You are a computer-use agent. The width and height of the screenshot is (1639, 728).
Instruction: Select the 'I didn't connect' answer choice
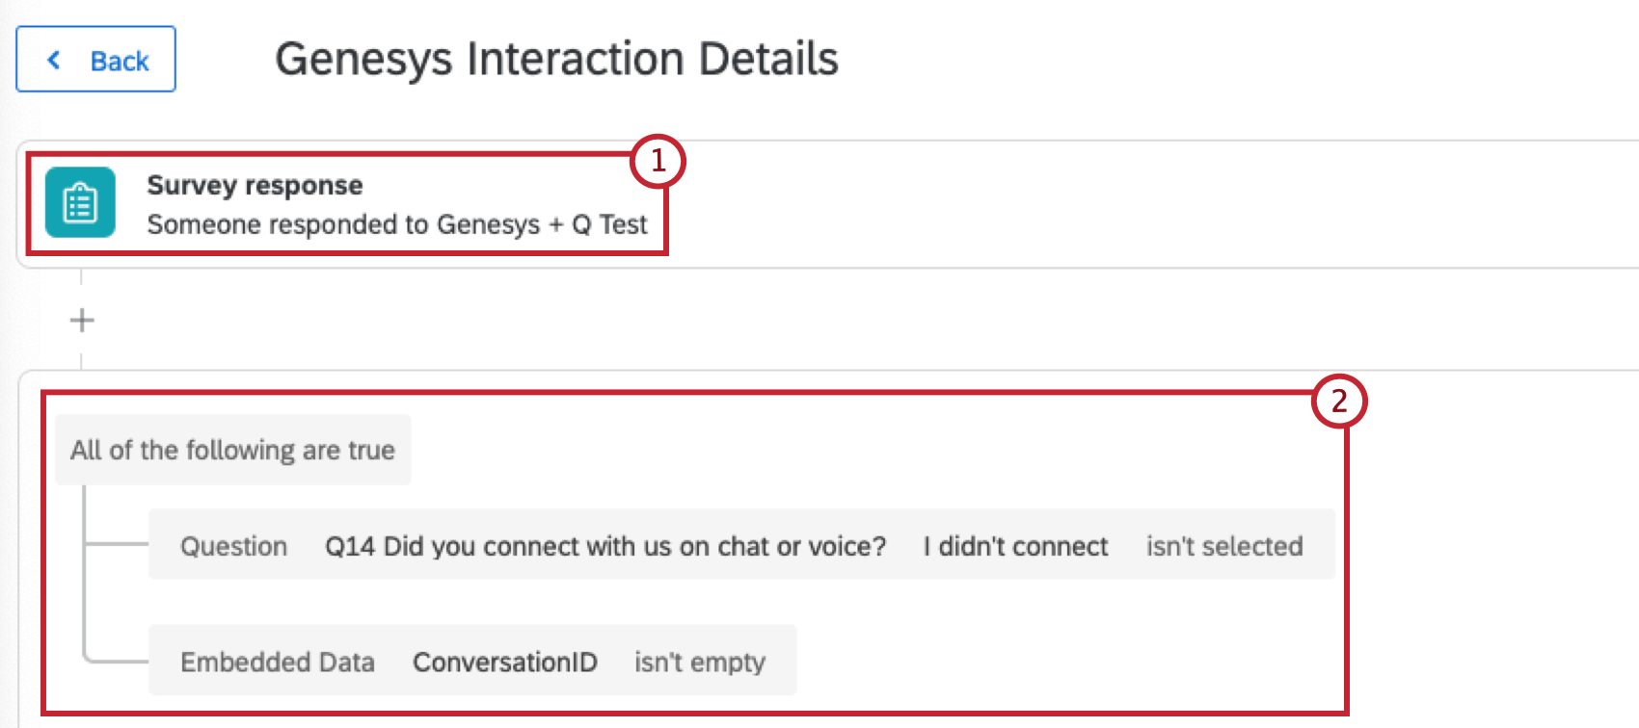click(x=1016, y=546)
